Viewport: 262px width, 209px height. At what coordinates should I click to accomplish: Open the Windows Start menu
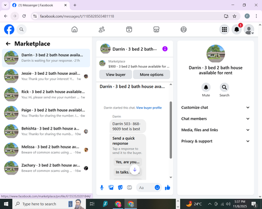pyautogui.click(x=6, y=204)
